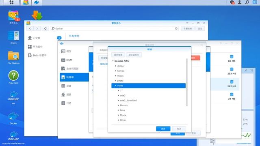Expand the docker folder
Image resolution: width=260 pixels, height=146 pixels.
[115, 66]
